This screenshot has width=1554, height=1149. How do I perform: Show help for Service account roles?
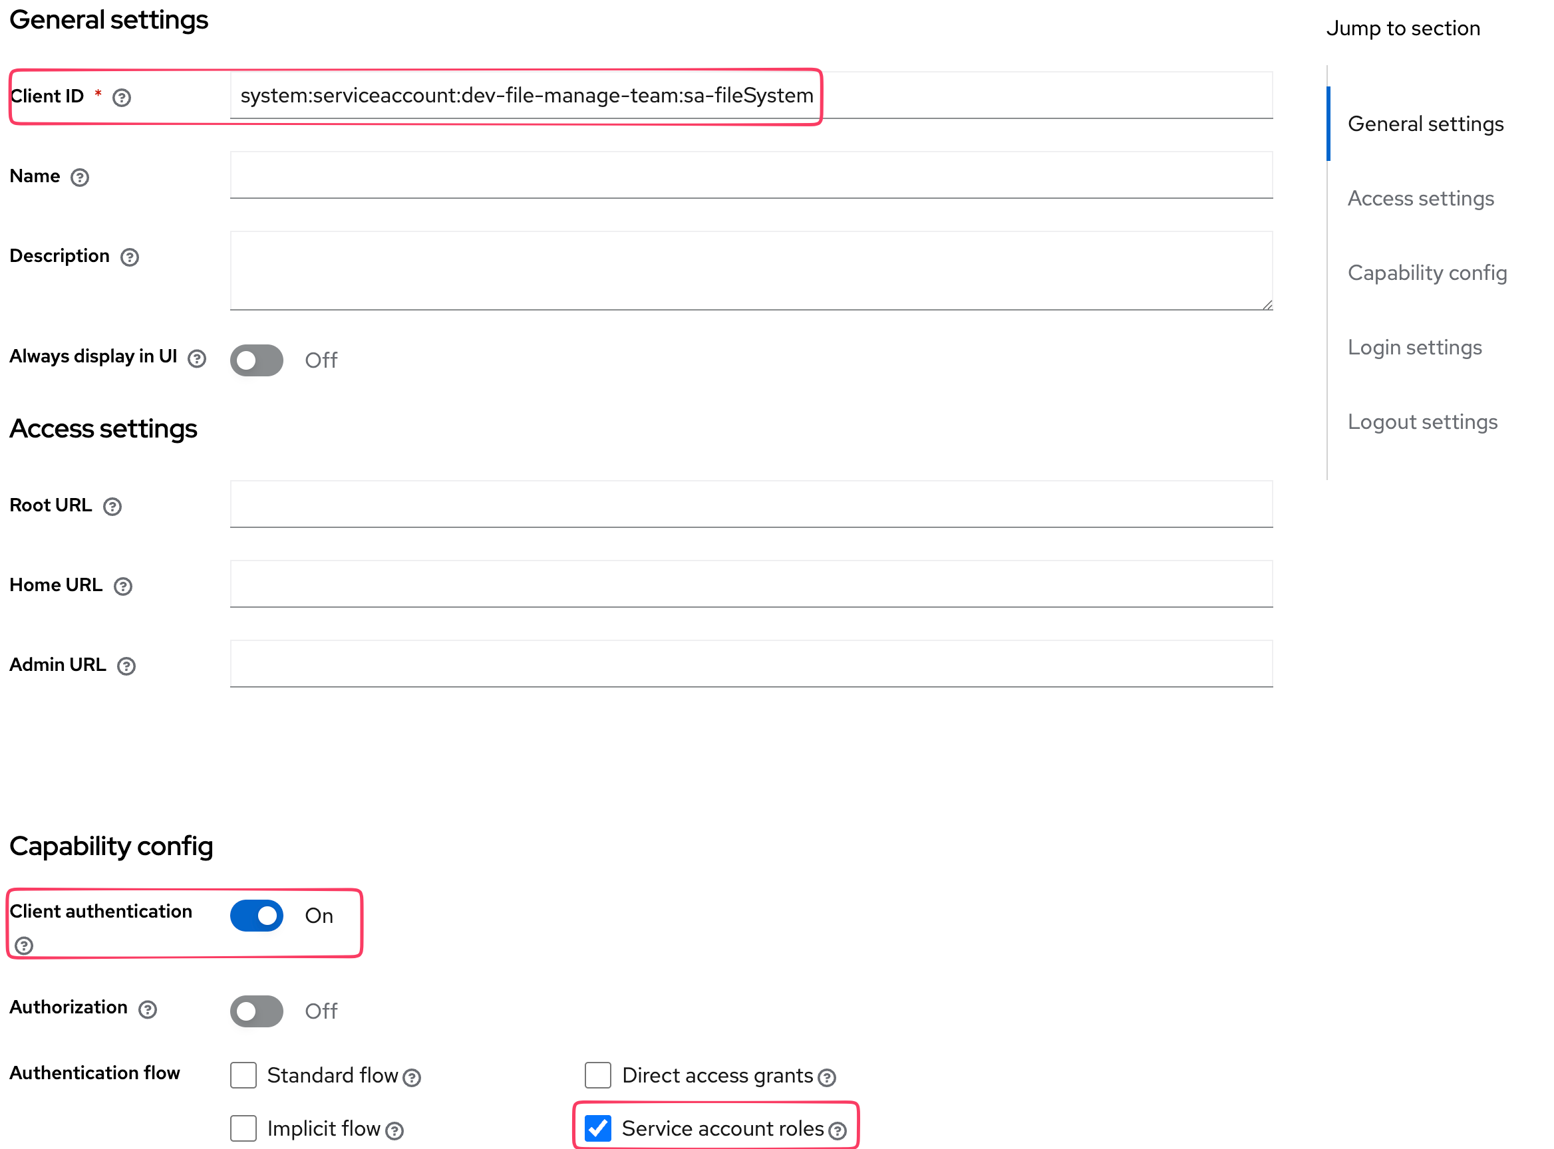point(838,1131)
